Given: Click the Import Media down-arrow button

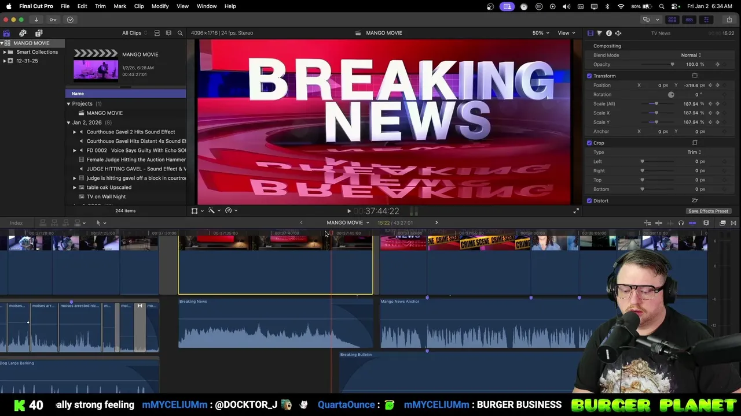Looking at the screenshot, I should (36, 20).
